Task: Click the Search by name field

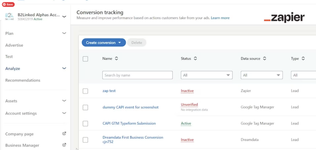Action: click(x=137, y=75)
